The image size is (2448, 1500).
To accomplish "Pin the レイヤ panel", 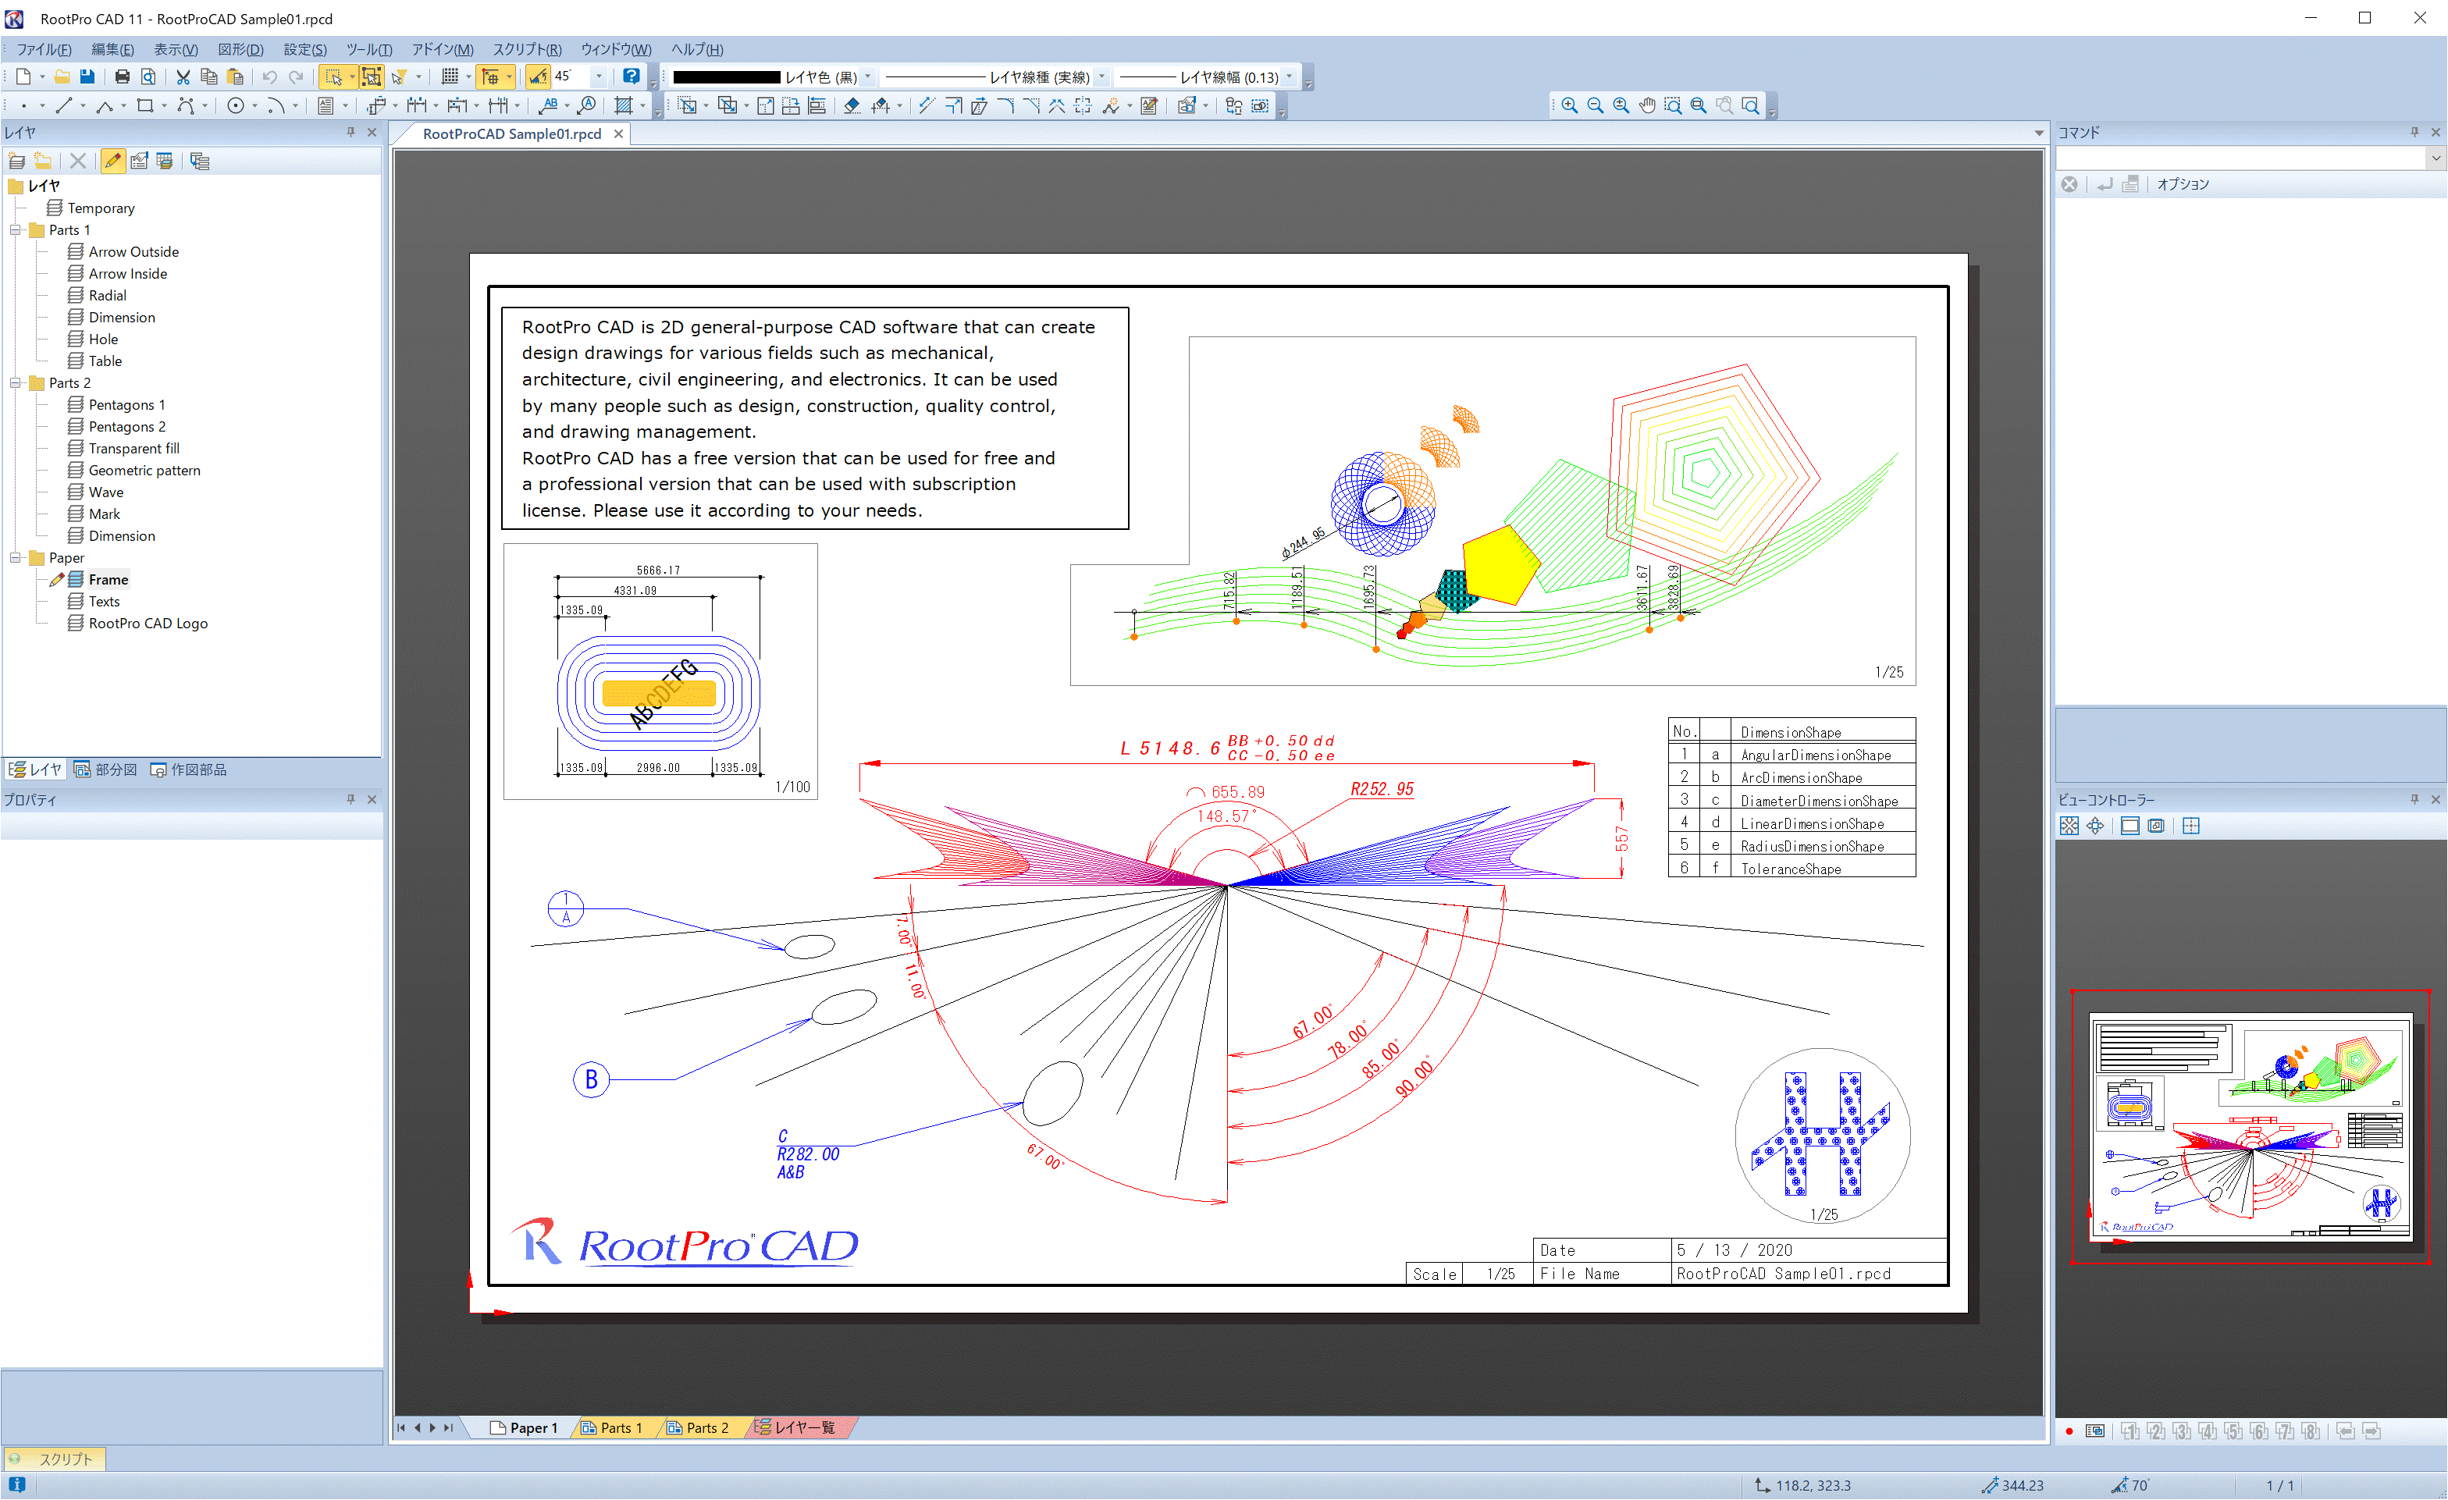I will [350, 132].
